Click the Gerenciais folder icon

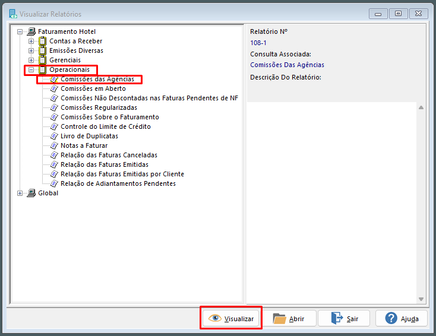(43, 60)
